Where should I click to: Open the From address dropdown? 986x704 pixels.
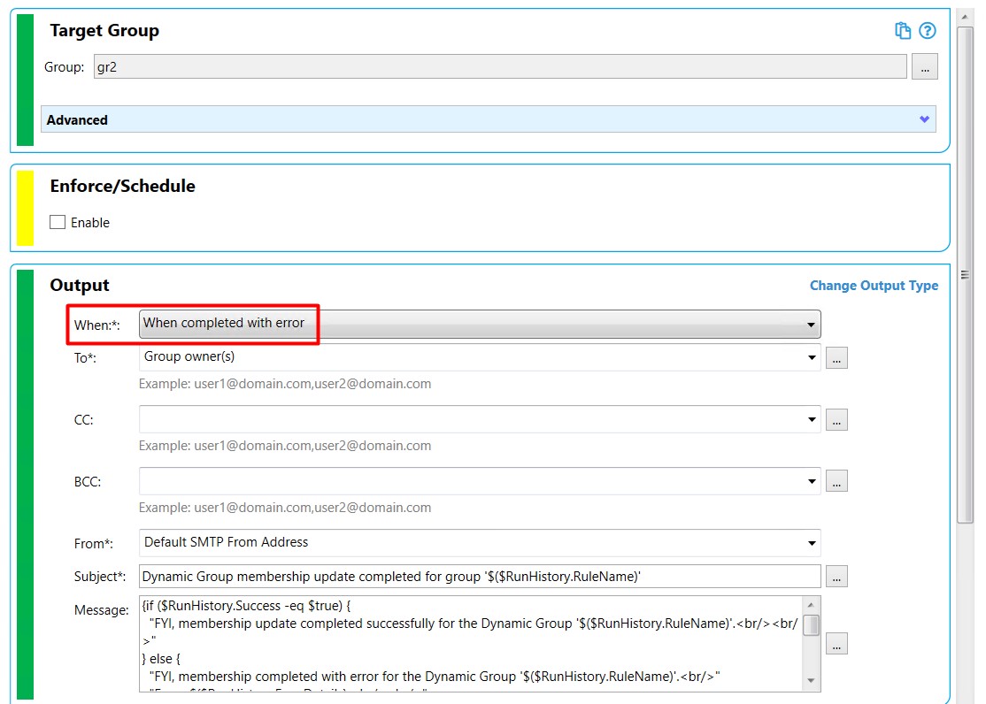click(x=480, y=542)
